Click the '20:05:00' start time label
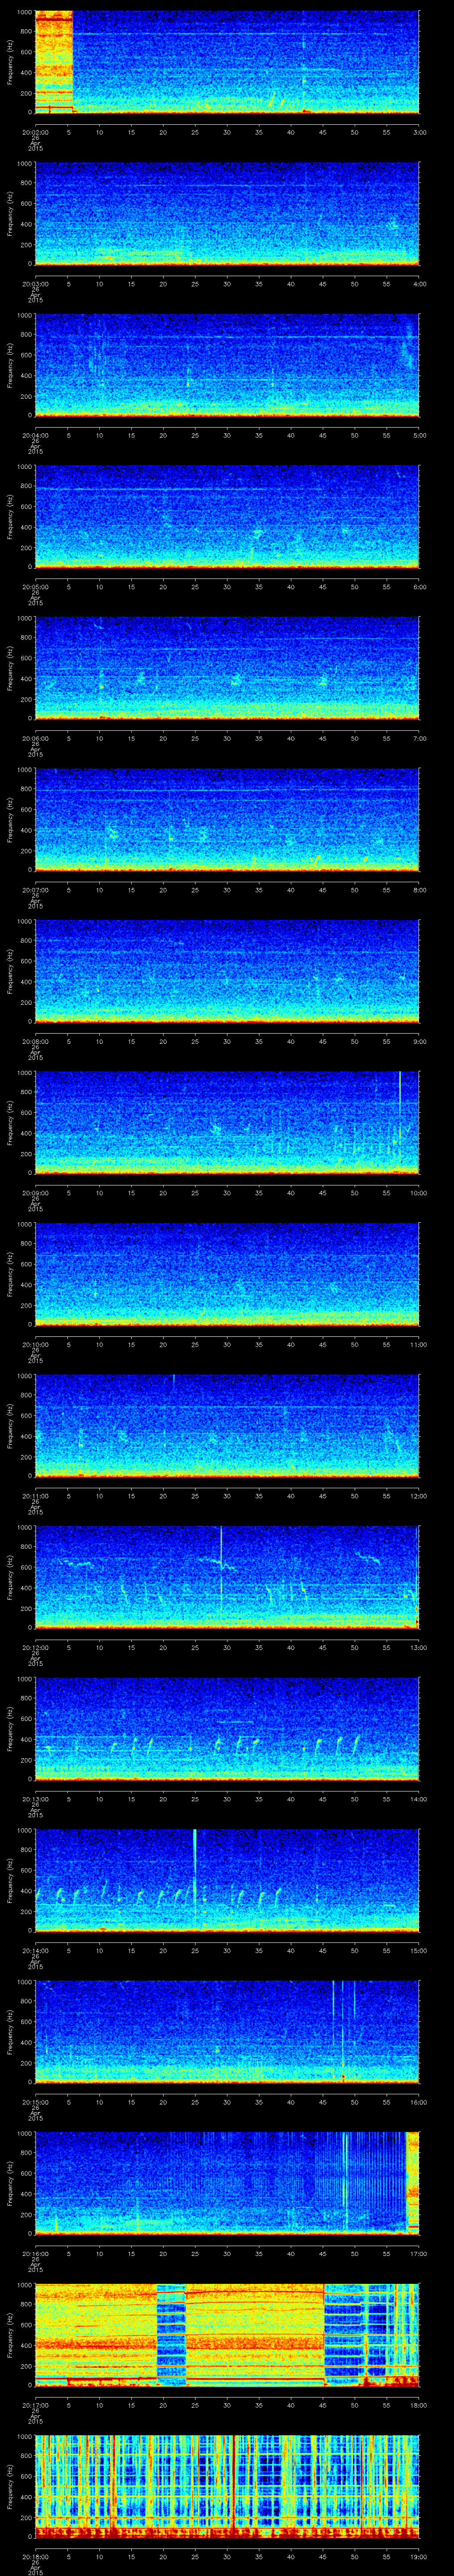The height and width of the screenshot is (2576, 454). pos(35,586)
